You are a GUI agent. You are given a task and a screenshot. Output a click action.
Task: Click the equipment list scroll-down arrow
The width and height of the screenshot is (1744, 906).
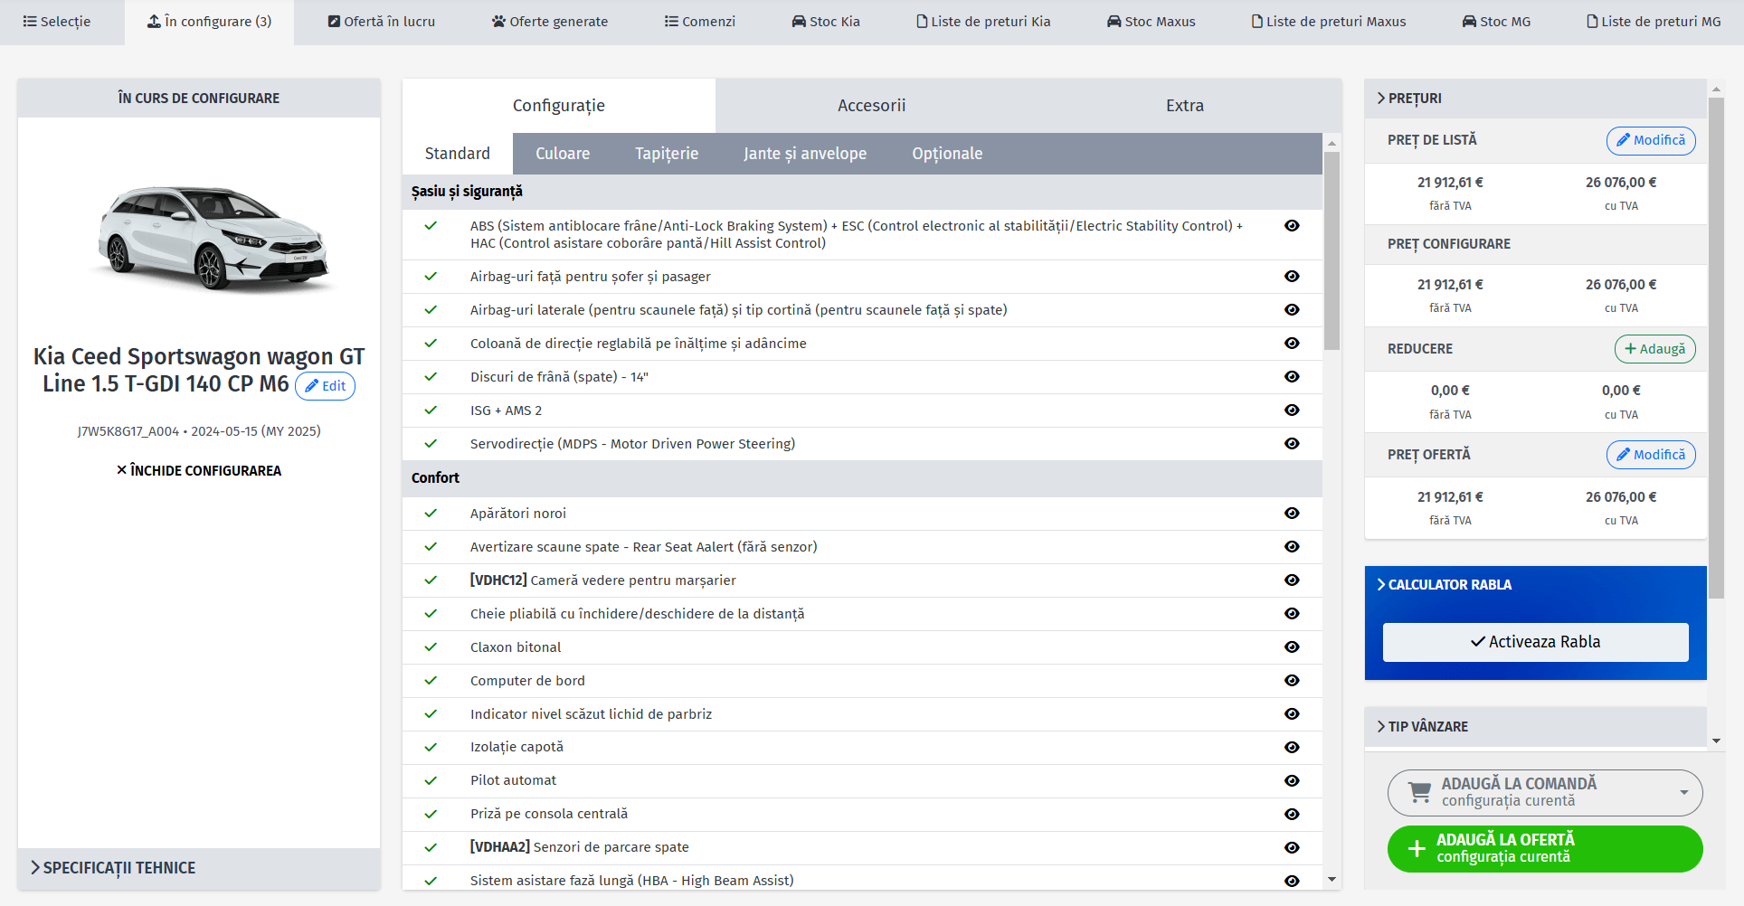(1332, 880)
